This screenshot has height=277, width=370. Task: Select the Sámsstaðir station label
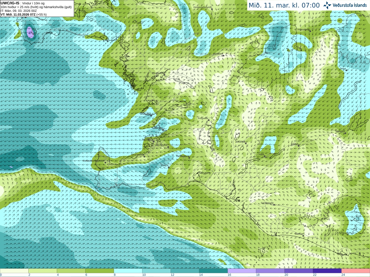[x=267, y=203]
